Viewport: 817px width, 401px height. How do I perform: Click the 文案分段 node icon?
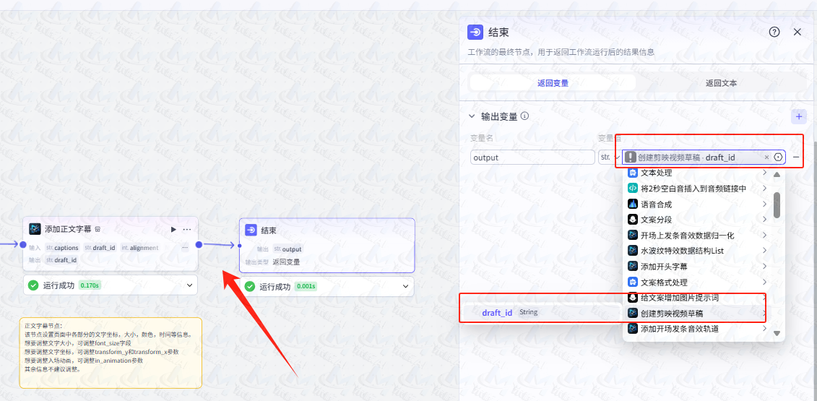point(633,220)
